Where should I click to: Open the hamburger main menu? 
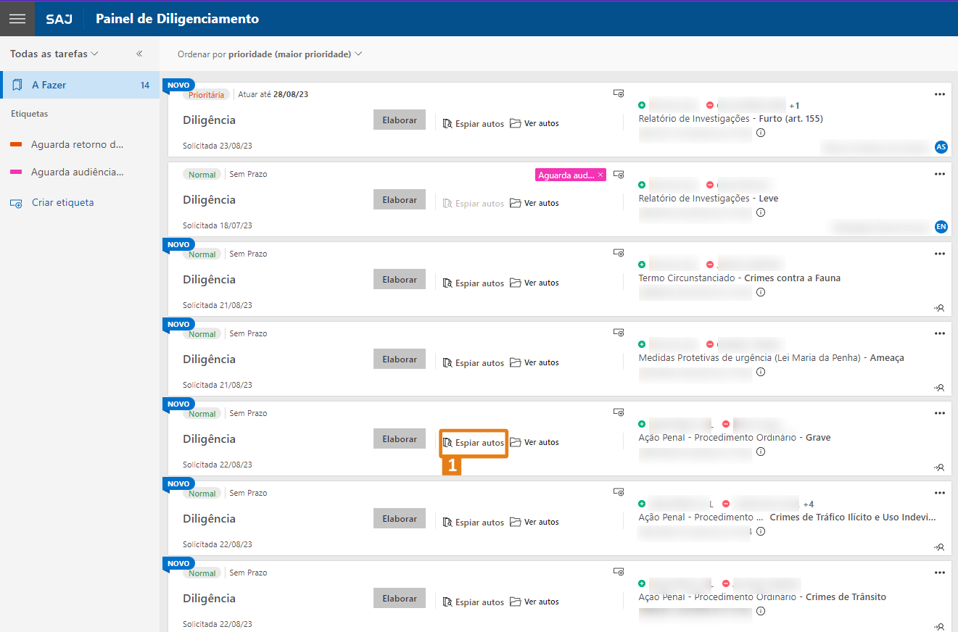(17, 19)
